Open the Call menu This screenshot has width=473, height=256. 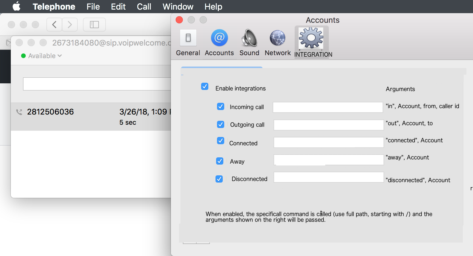coord(144,7)
